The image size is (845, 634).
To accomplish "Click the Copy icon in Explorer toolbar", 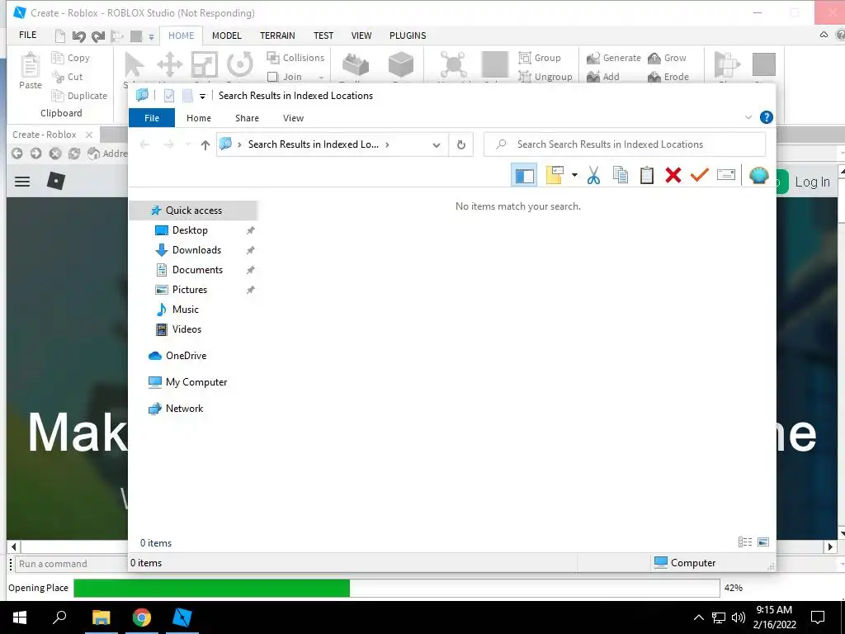I will 621,175.
